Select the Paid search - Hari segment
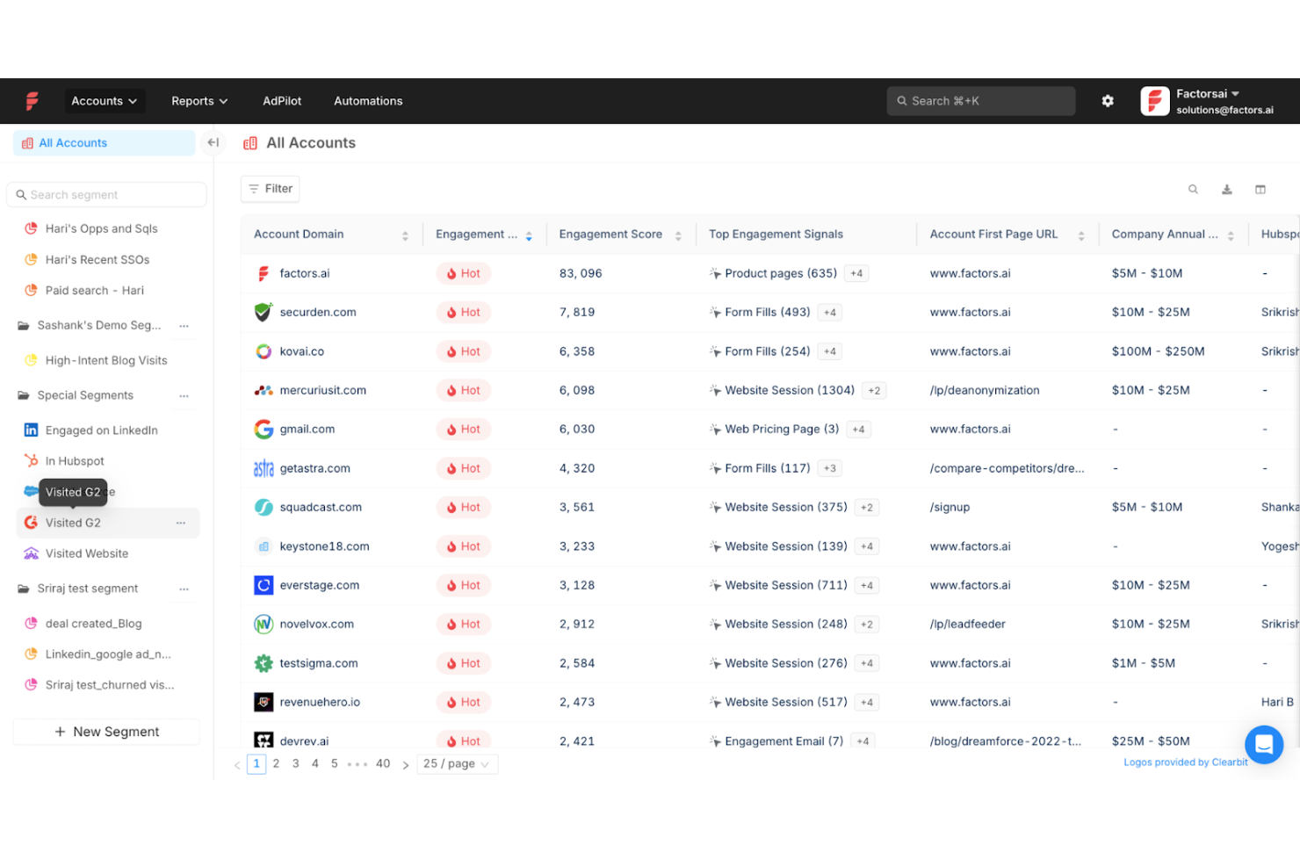Image resolution: width=1300 pixels, height=867 pixels. (94, 290)
